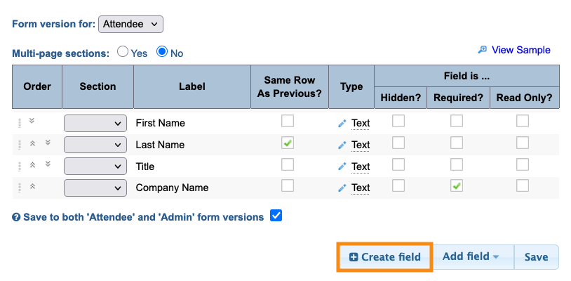Viewport: 571px width, 281px height.
Task: Move First Name down with arrow icon
Action: click(32, 121)
